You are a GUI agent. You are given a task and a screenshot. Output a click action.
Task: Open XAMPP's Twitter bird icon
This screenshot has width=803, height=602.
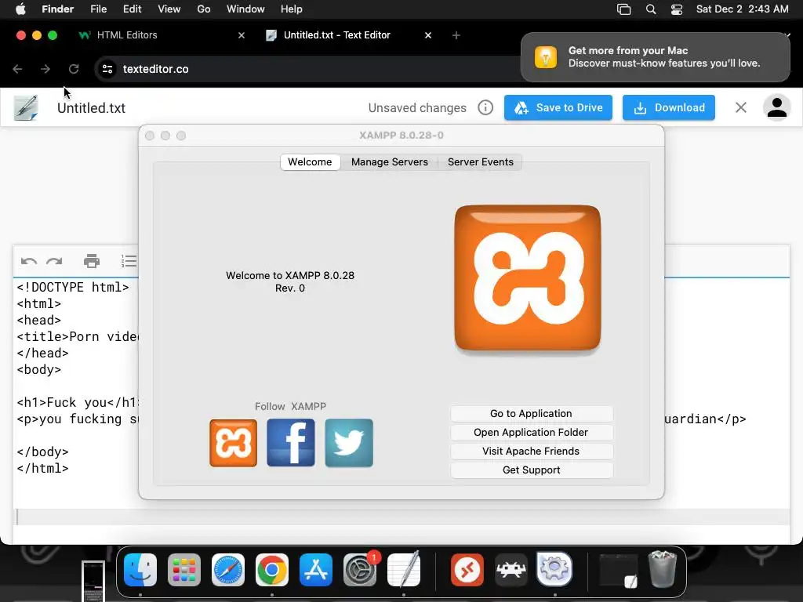[x=349, y=443]
